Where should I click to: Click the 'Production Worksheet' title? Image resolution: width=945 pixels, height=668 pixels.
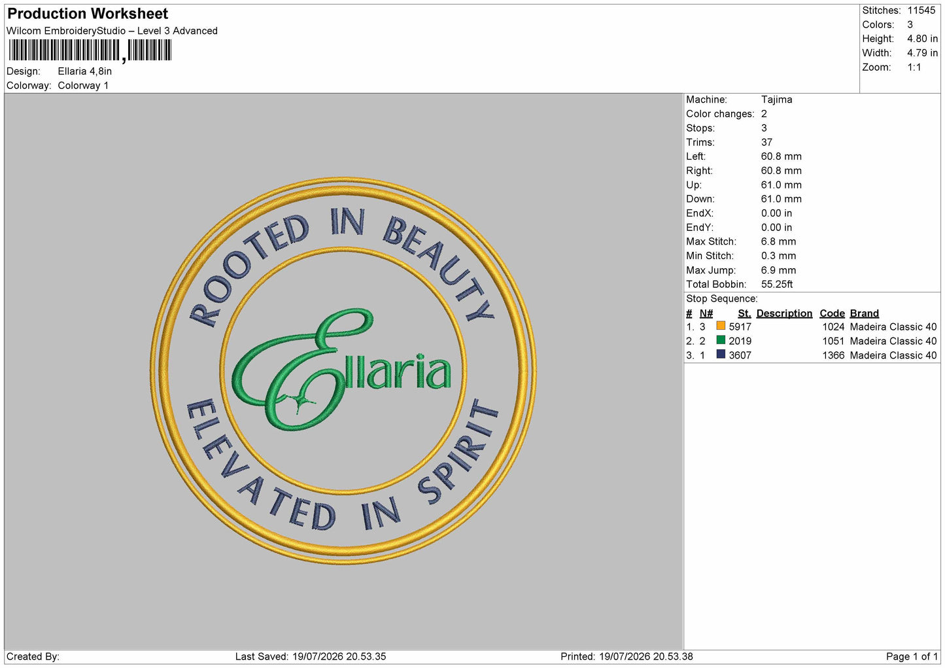point(88,14)
